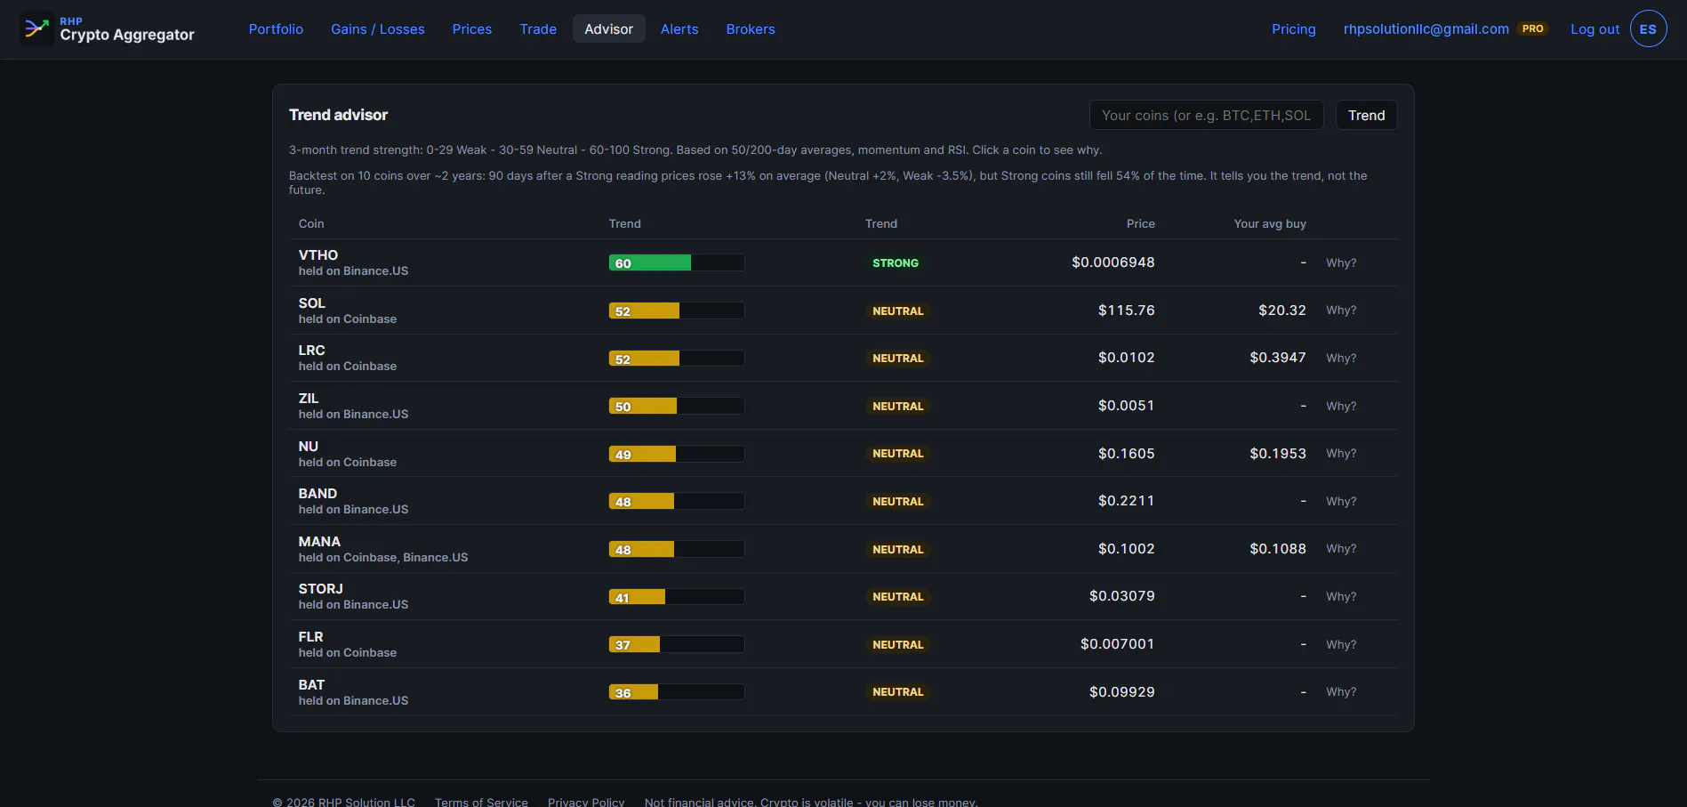This screenshot has height=807, width=1687.
Task: Click FLR price $0.007001
Action: 1117,644
